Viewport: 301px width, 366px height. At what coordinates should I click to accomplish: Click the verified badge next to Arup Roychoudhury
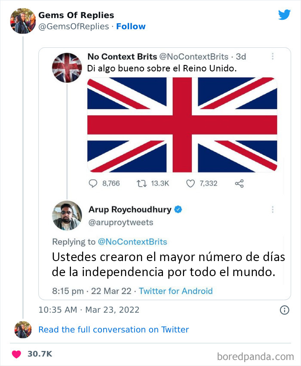(x=178, y=209)
